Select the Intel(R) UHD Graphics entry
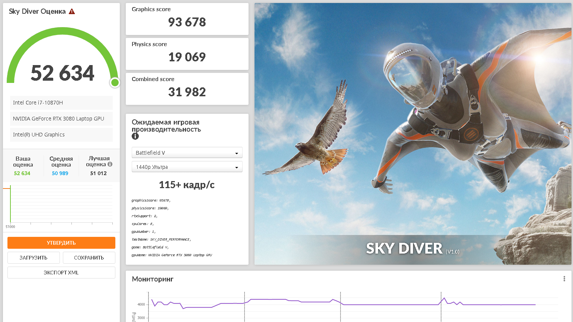This screenshot has width=573, height=322. (61, 135)
